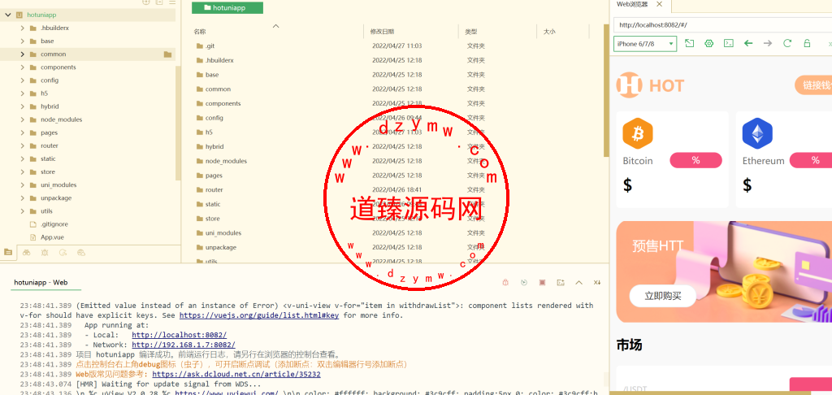
Task: Go forward in the built-in browser
Action: (x=768, y=44)
